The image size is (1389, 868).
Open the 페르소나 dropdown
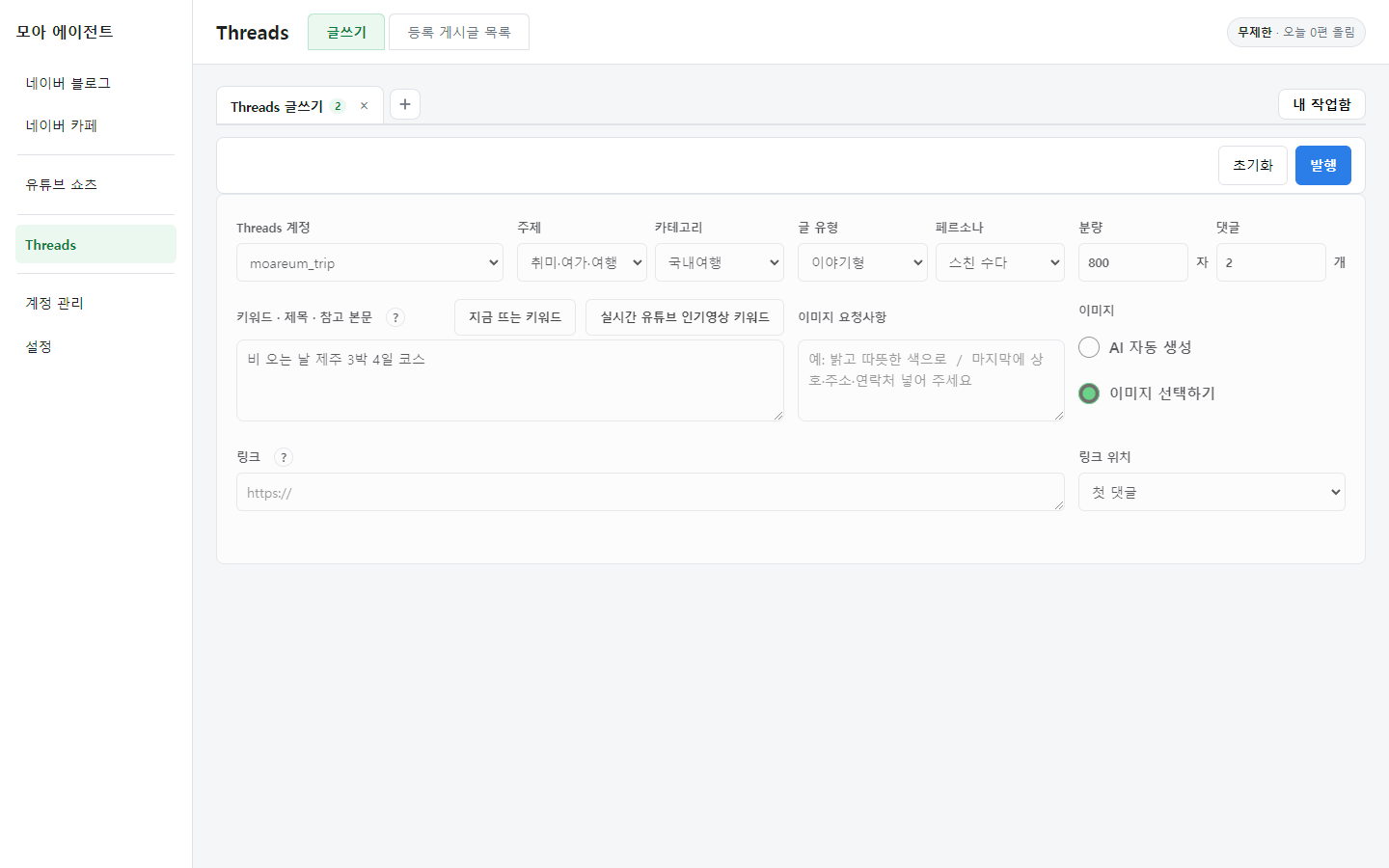click(x=1000, y=262)
